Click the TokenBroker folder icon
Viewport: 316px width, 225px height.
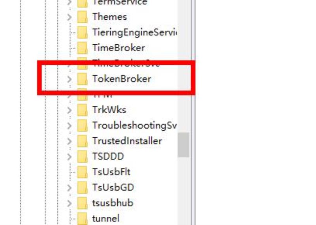pos(82,79)
